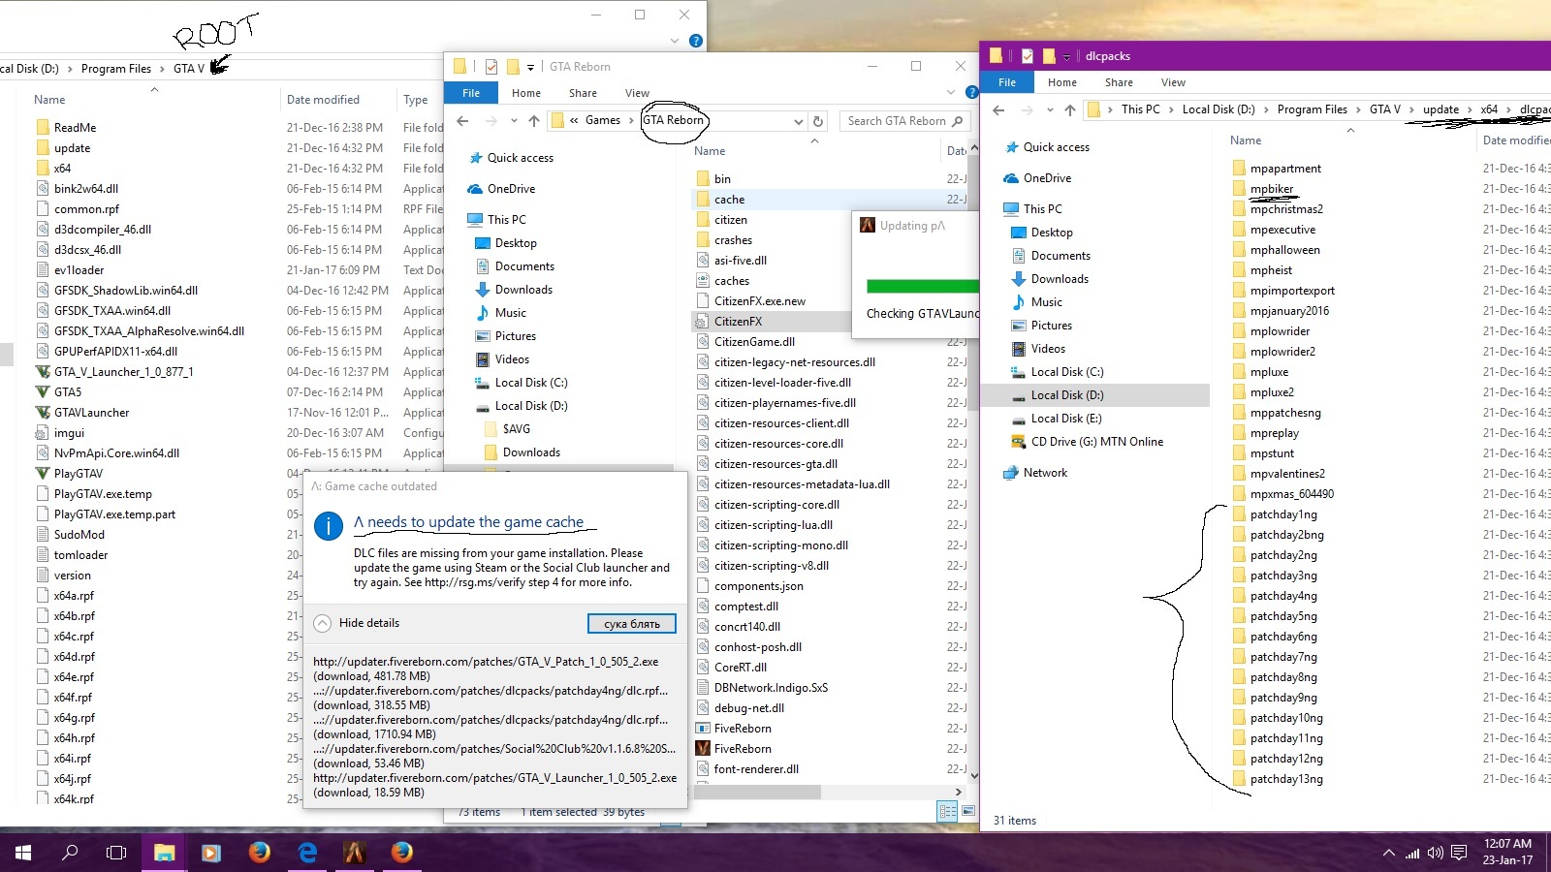Open the File menu in GTA Reborn window

pyautogui.click(x=471, y=93)
